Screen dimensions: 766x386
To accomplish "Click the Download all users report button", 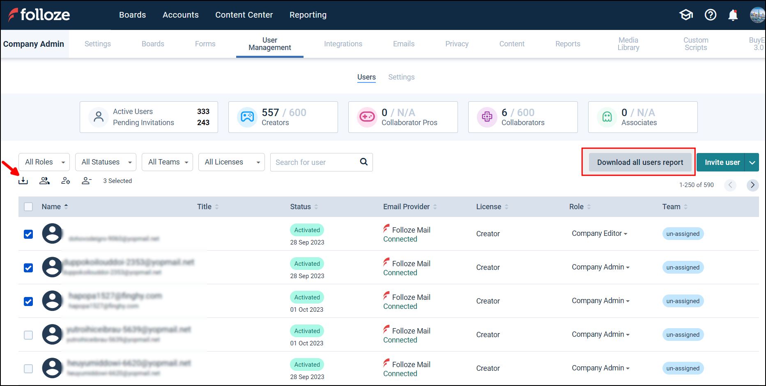I will click(639, 162).
